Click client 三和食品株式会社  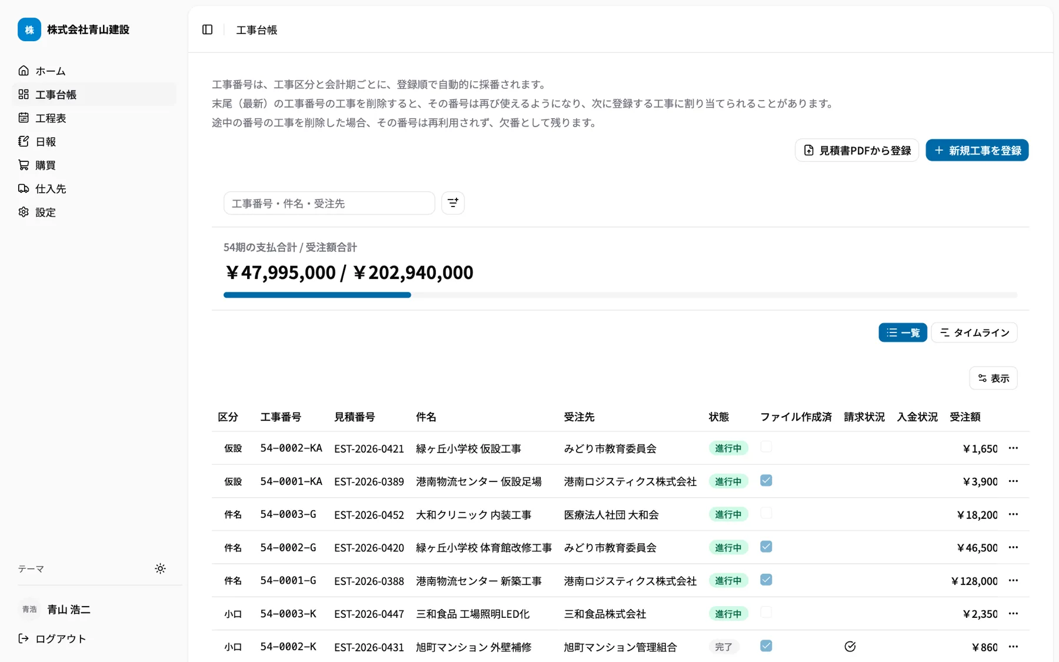(605, 614)
